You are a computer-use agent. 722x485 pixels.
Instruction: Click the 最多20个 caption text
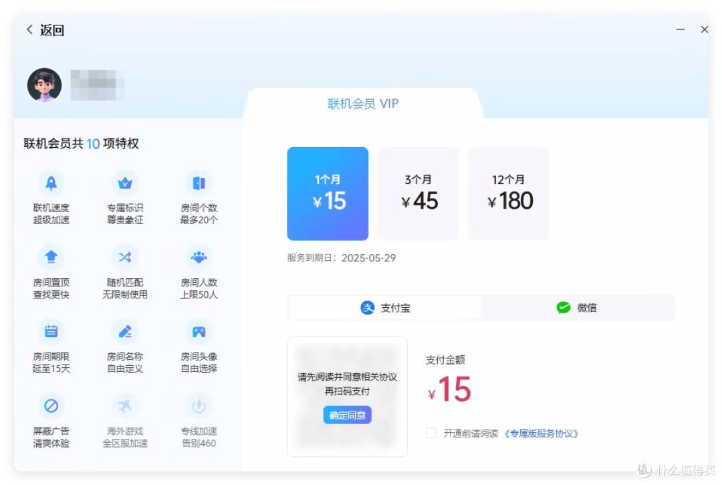pyautogui.click(x=199, y=220)
